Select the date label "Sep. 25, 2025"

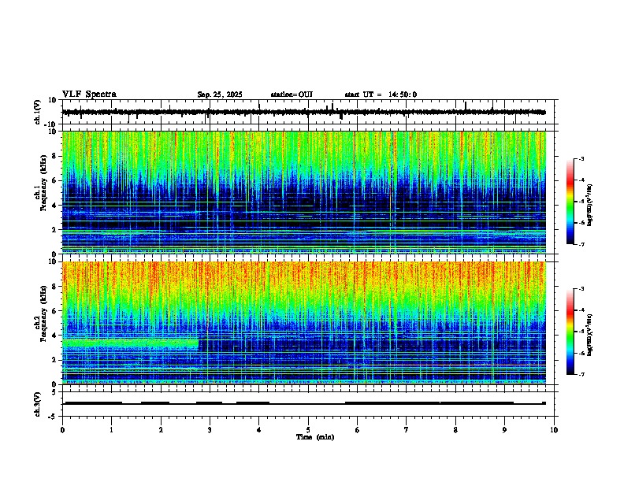coord(220,95)
